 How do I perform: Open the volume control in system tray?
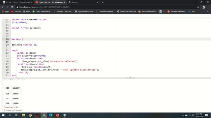pos(193,115)
